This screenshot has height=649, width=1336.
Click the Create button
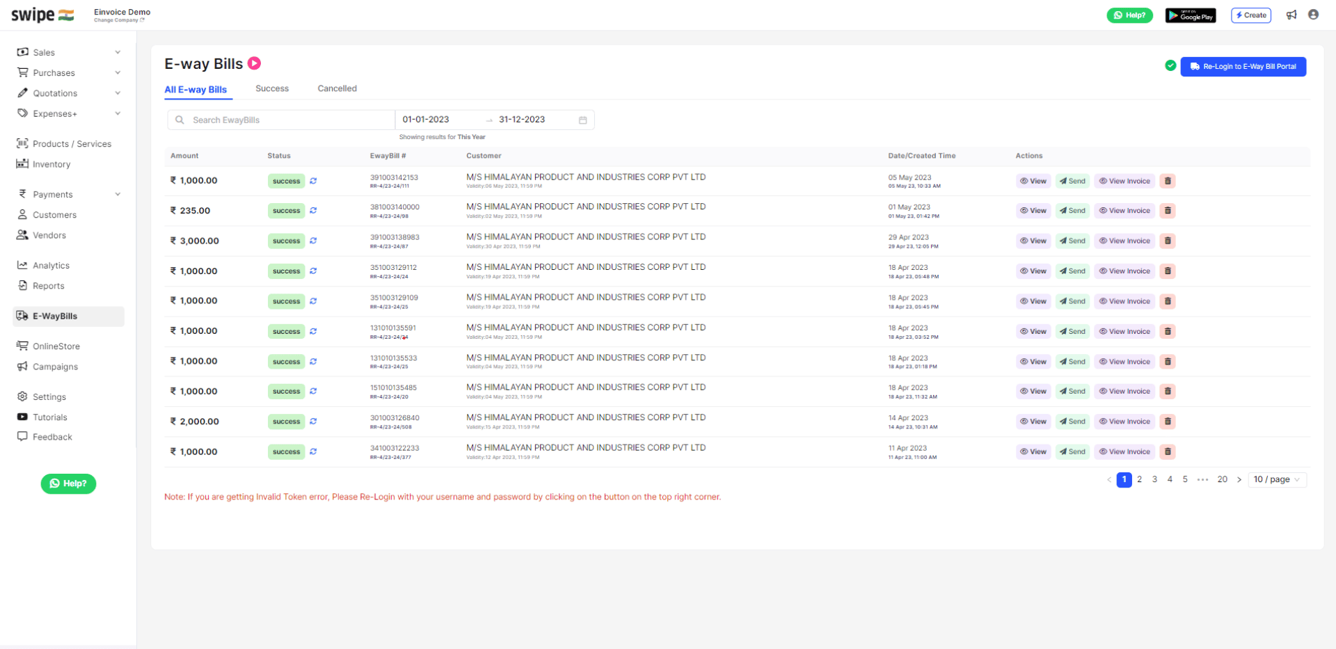point(1251,15)
